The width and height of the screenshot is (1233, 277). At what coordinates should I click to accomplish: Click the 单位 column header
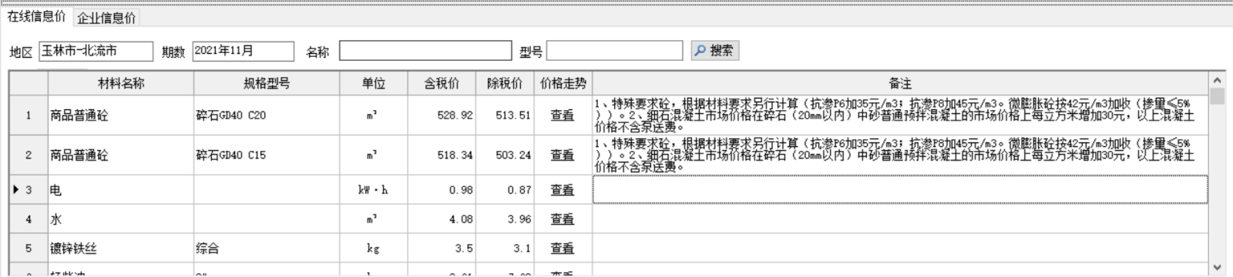pos(374,83)
